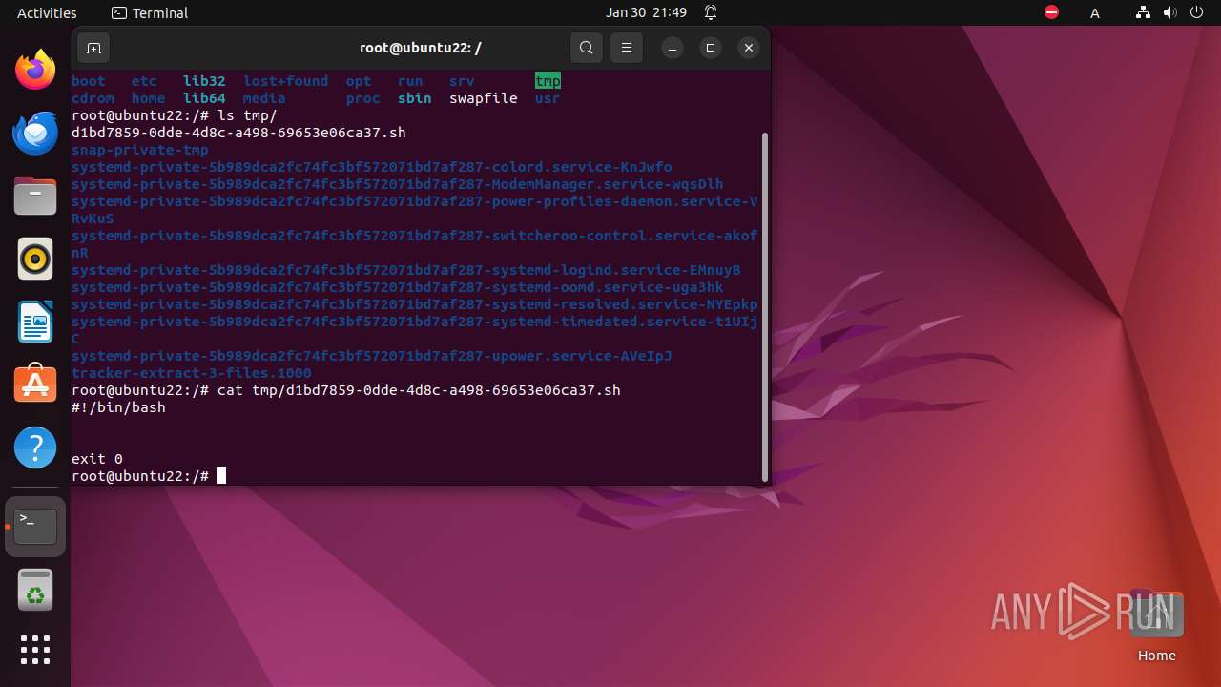Click the systemd-logind.service-EMnuyB entry
Image resolution: width=1221 pixels, height=687 pixels.
(406, 270)
